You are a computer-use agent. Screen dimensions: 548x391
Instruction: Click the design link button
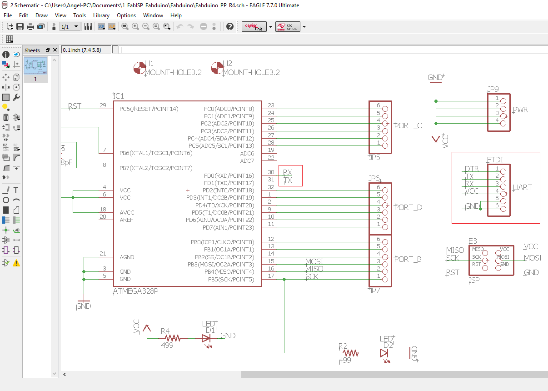[254, 27]
